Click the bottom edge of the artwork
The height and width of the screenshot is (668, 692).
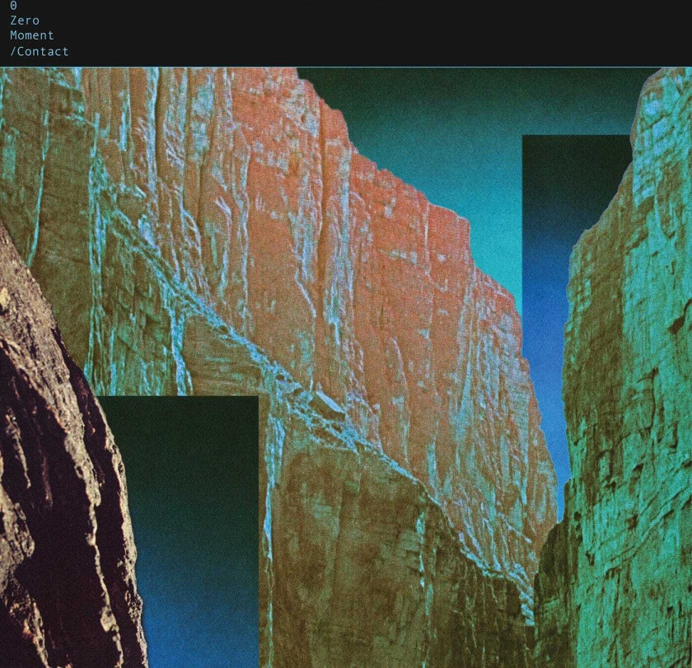pyautogui.click(x=346, y=663)
